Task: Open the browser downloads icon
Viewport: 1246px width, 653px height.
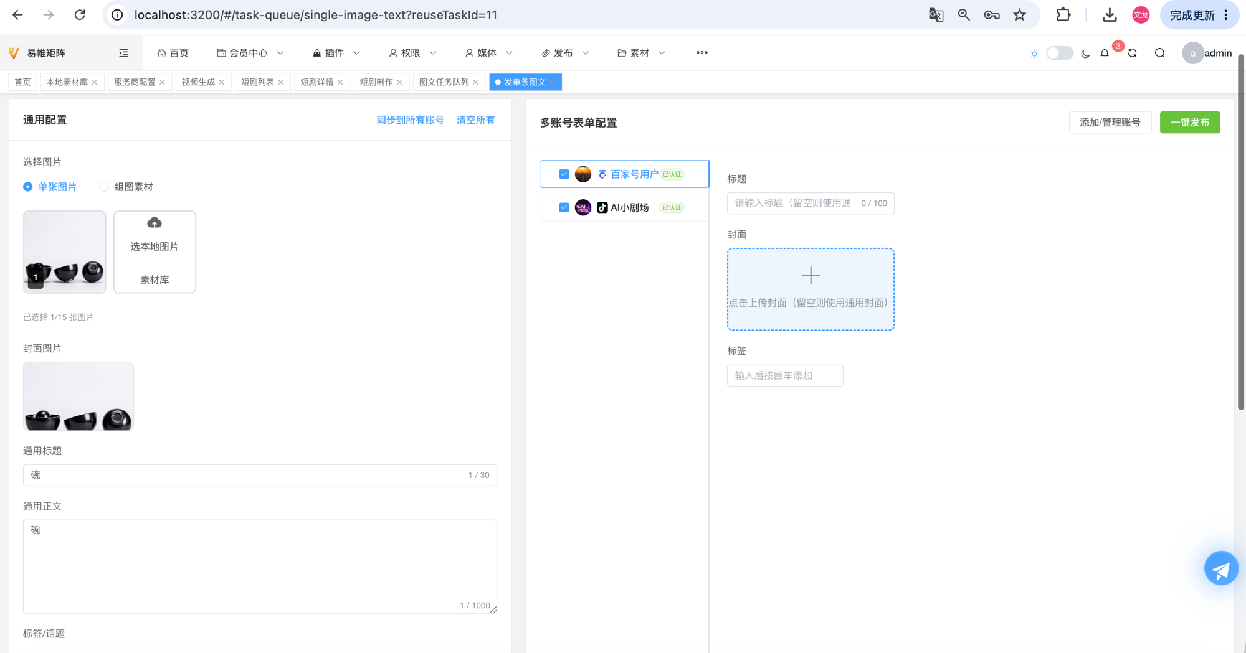Action: tap(1110, 15)
